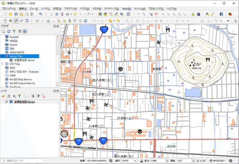Toggle the scale lock padlock icon
The height and width of the screenshot is (164, 239).
pos(141,161)
